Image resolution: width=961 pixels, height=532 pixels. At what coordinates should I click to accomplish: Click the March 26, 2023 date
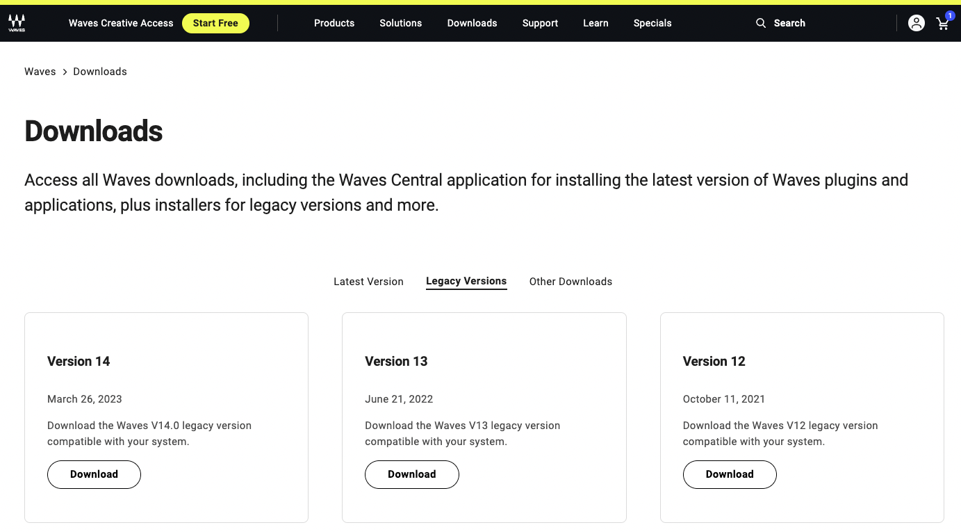tap(85, 399)
